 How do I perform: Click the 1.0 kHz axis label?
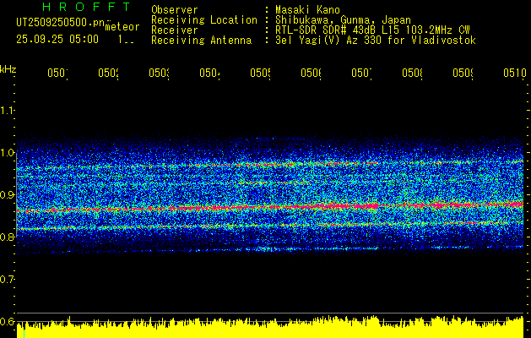click(7, 152)
